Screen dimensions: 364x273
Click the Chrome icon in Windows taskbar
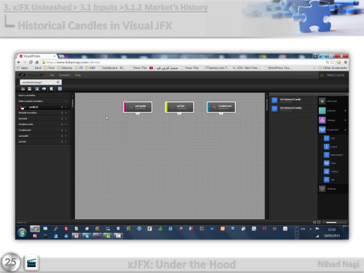(35, 229)
